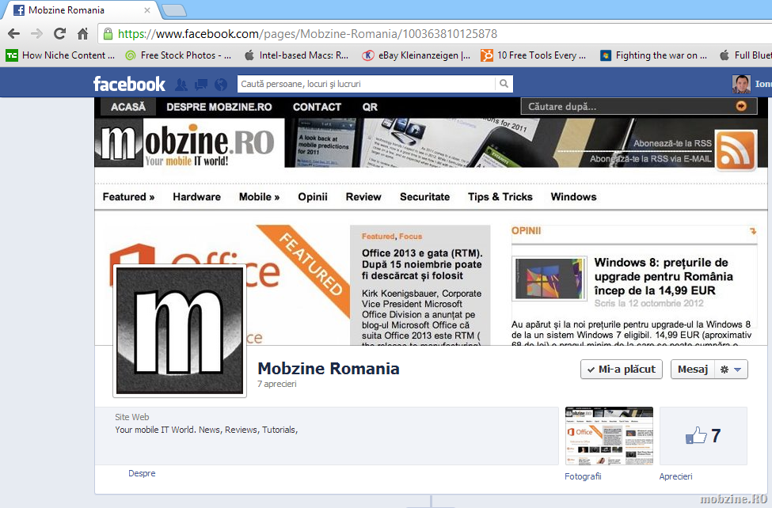Click the browser home icon
This screenshot has height=508, width=772.
point(82,34)
